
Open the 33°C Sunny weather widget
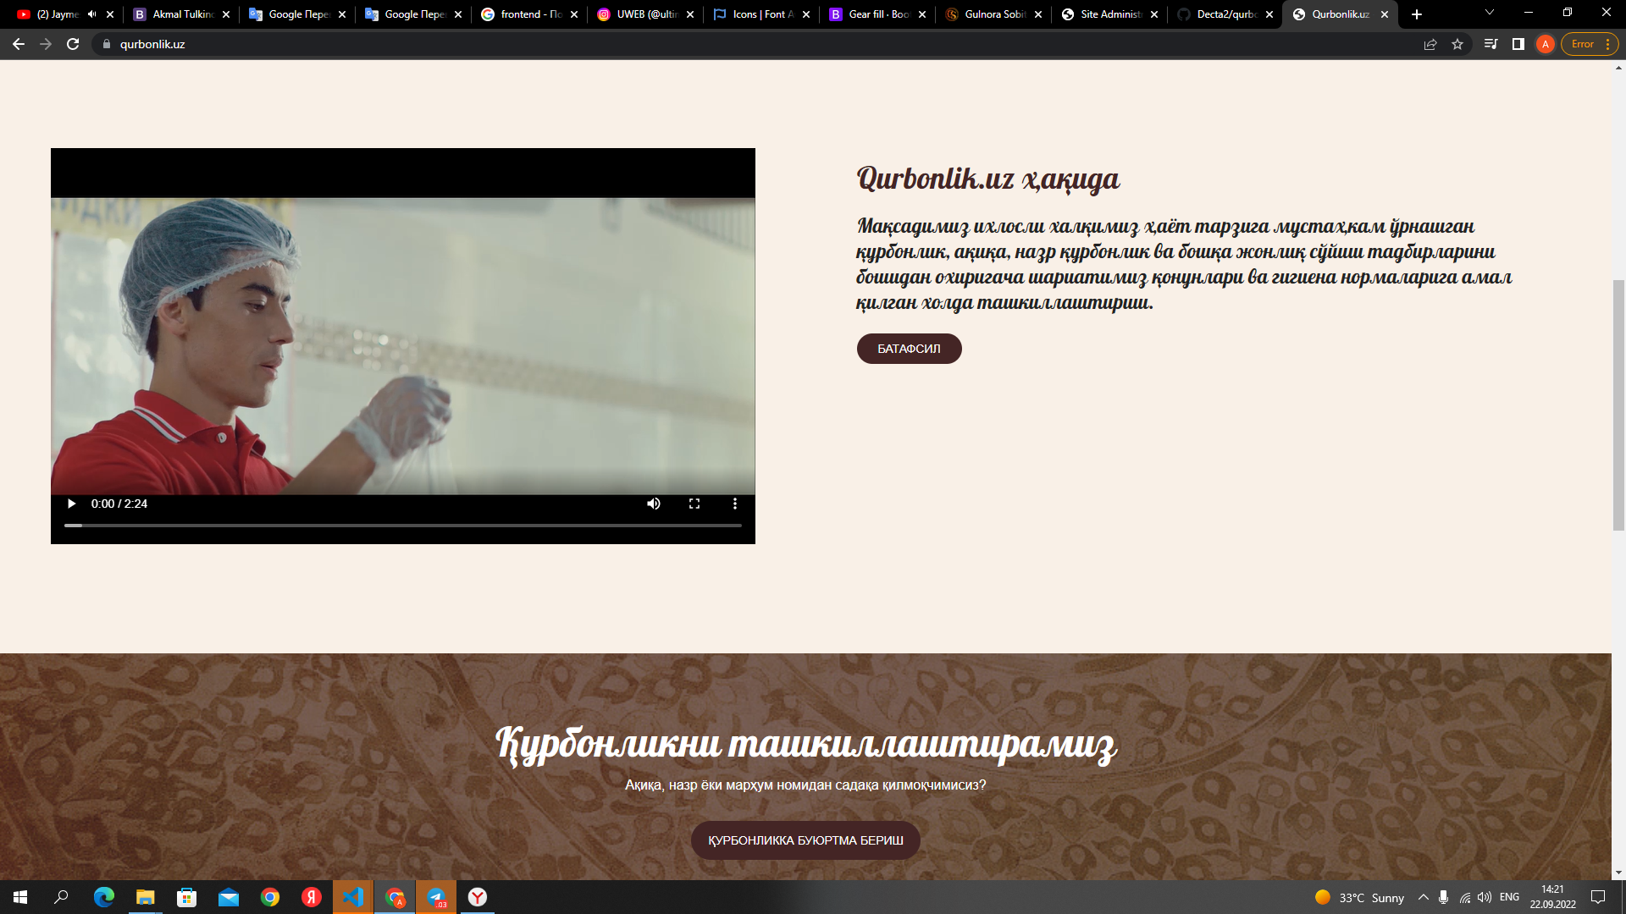click(1359, 897)
